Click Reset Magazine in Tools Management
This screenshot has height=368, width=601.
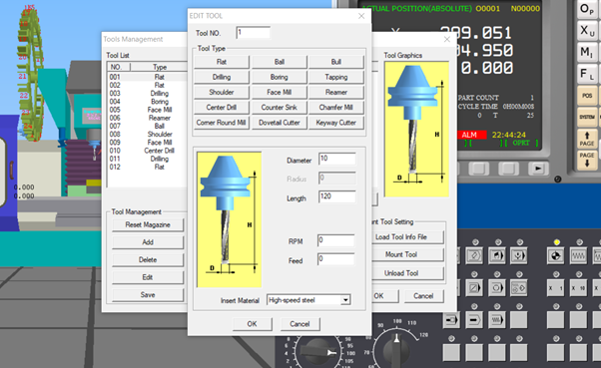[148, 224]
